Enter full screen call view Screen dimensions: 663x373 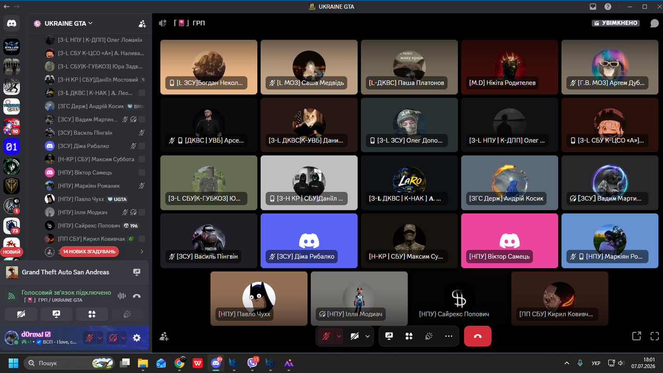654,336
